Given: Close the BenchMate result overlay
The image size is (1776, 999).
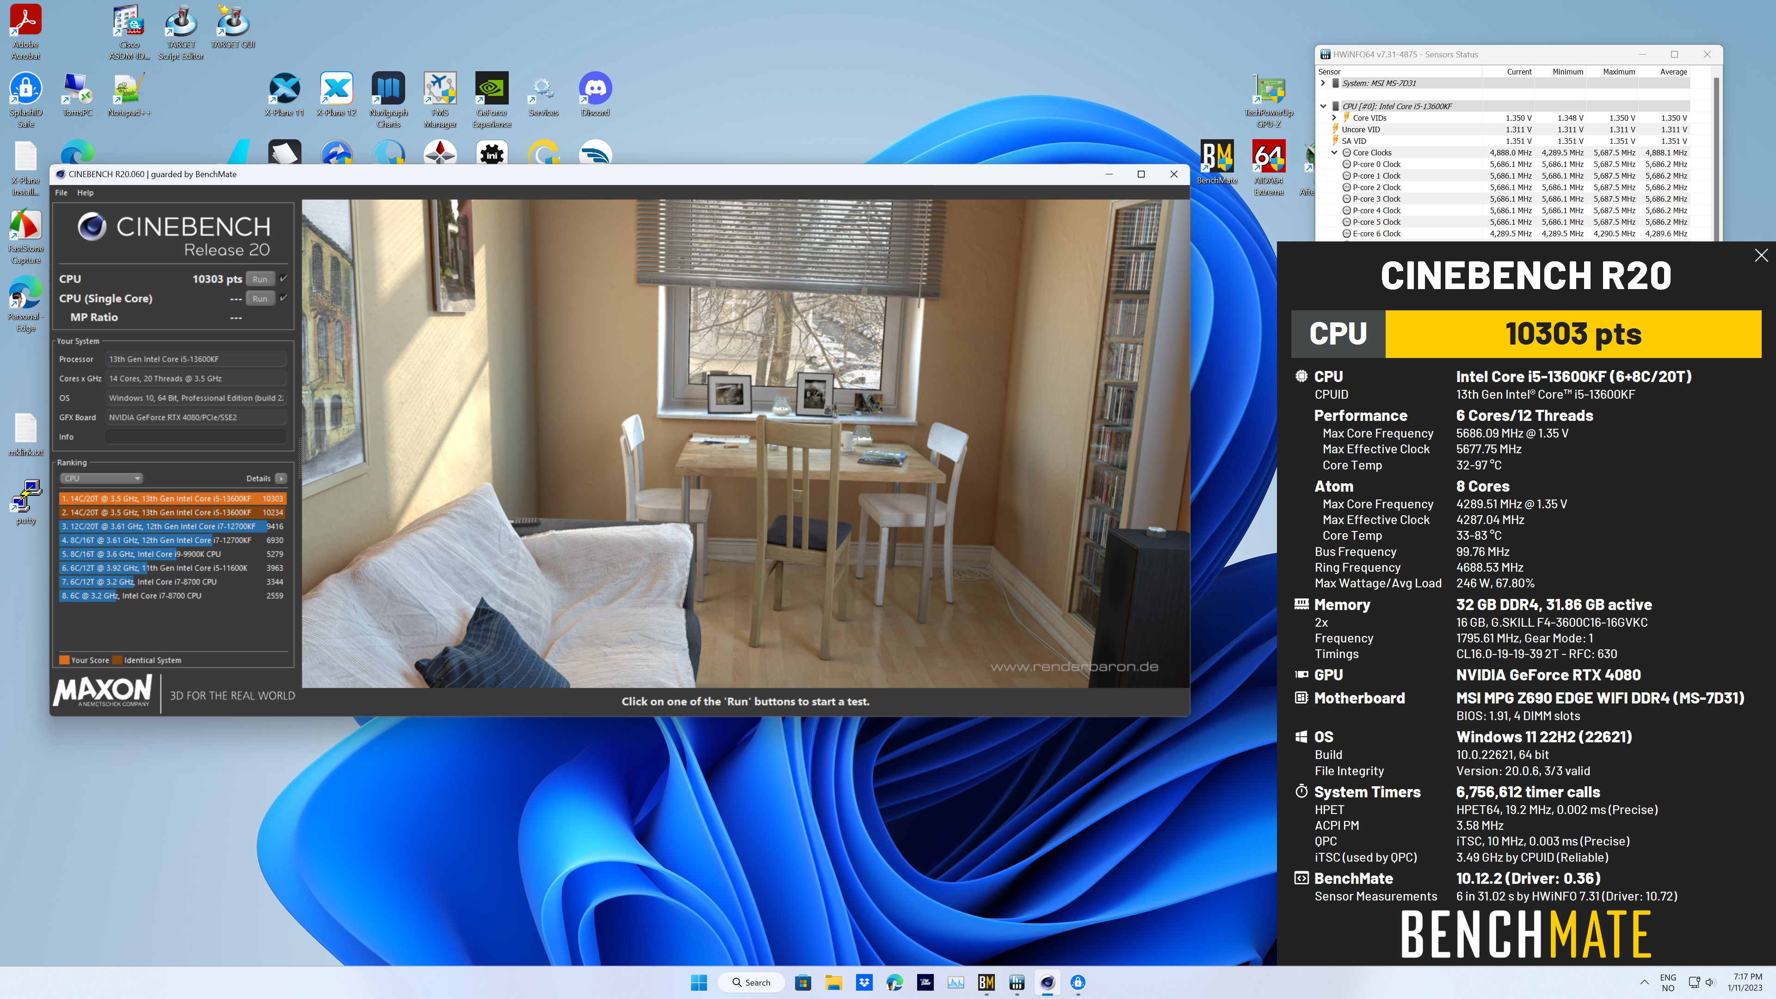Looking at the screenshot, I should (x=1761, y=255).
